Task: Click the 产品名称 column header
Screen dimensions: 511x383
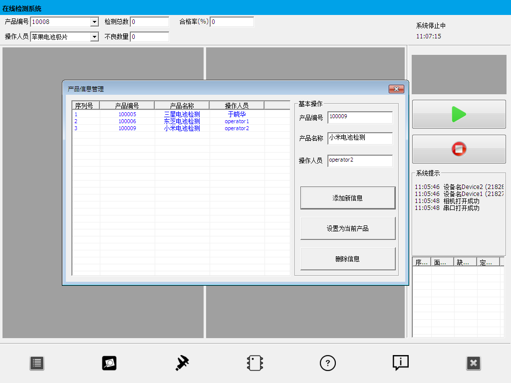Action: (x=182, y=106)
